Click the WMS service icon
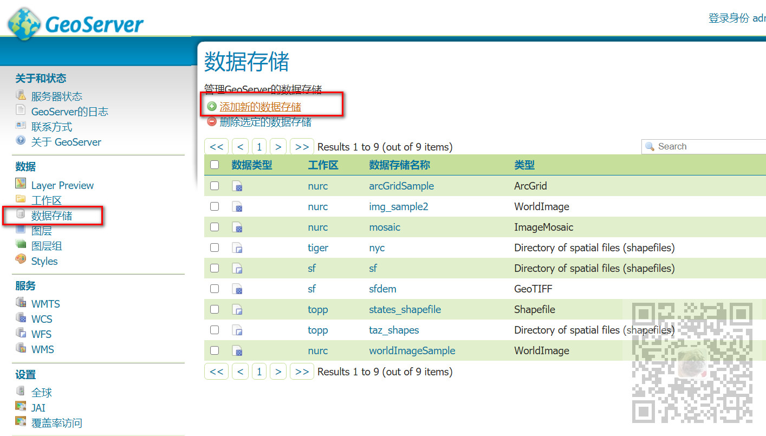This screenshot has width=766, height=436. point(21,348)
